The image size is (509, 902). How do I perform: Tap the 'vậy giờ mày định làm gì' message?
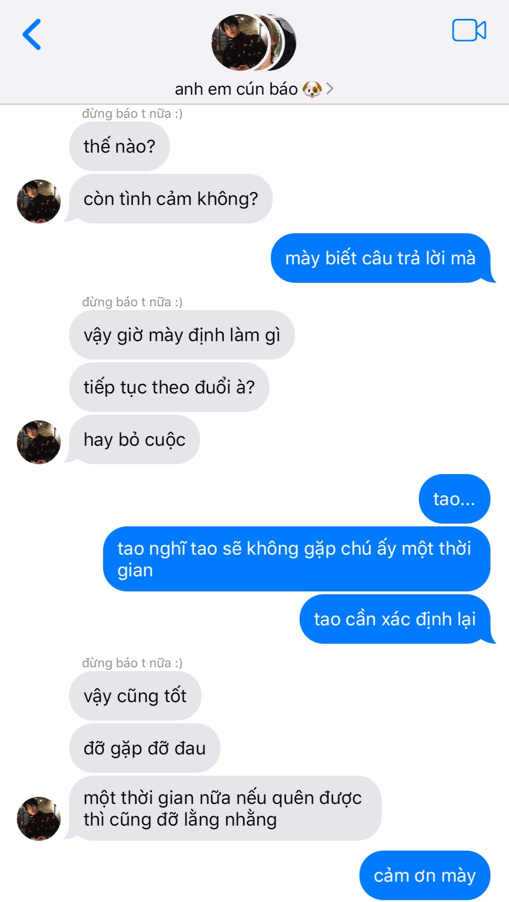(182, 335)
